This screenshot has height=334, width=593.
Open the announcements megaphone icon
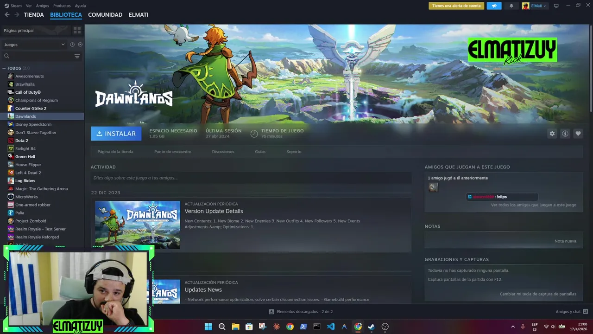point(494,6)
